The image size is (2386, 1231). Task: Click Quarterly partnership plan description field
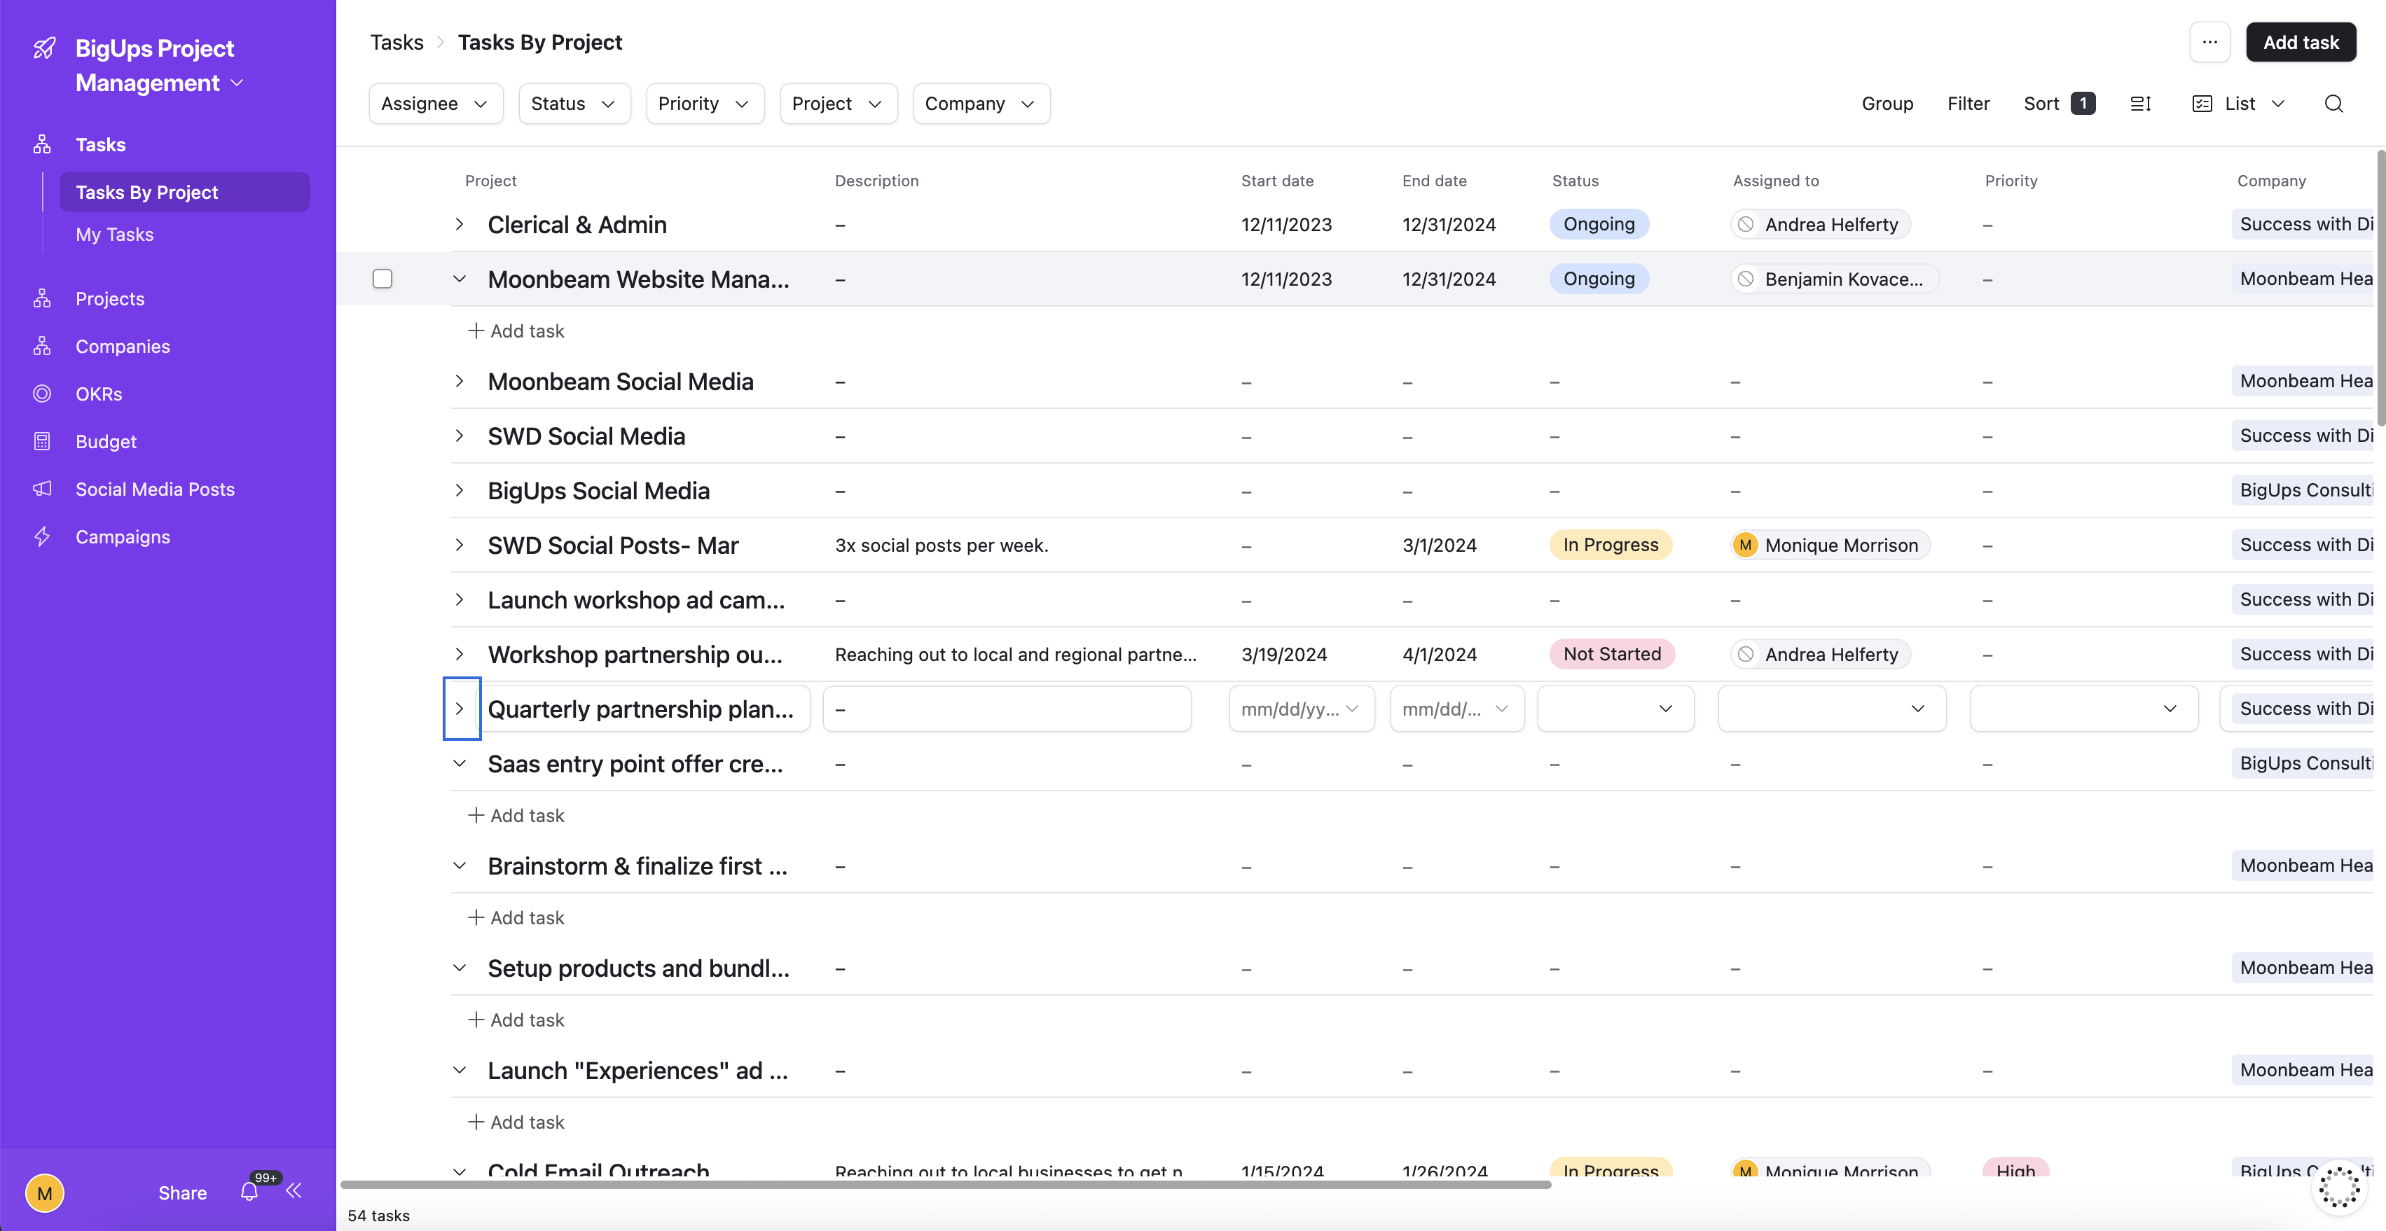click(x=1006, y=709)
